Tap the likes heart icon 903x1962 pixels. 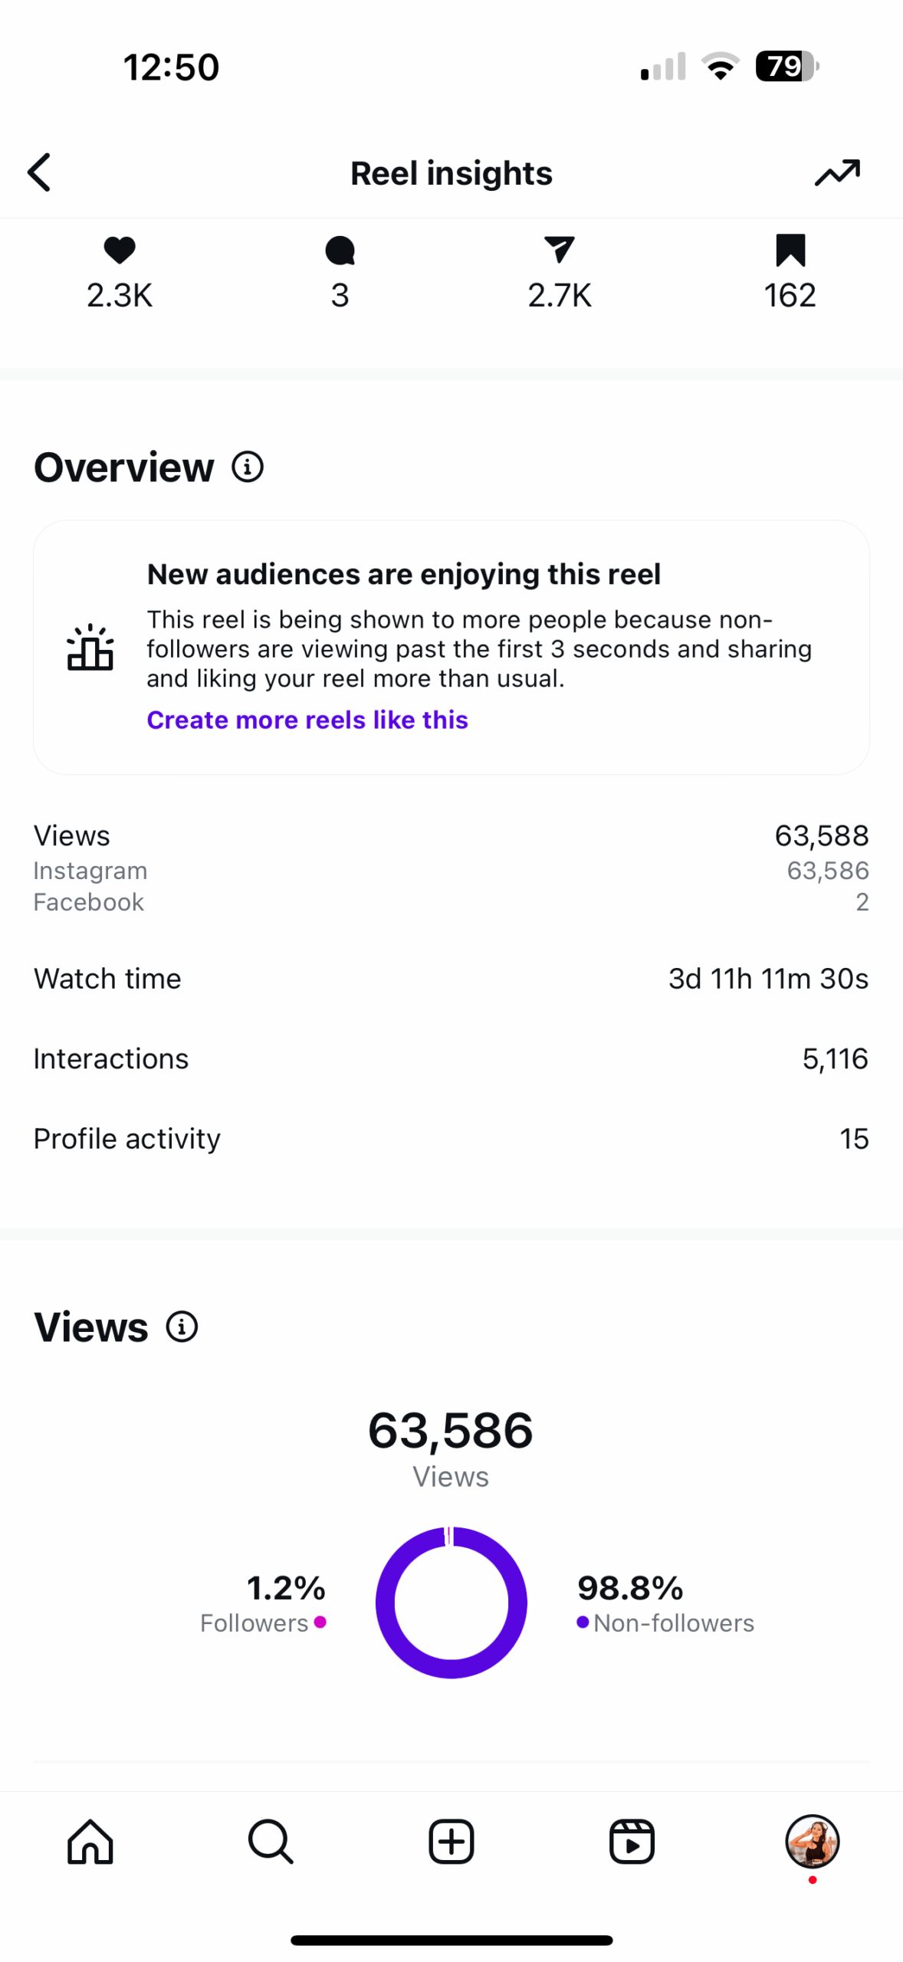tap(120, 250)
